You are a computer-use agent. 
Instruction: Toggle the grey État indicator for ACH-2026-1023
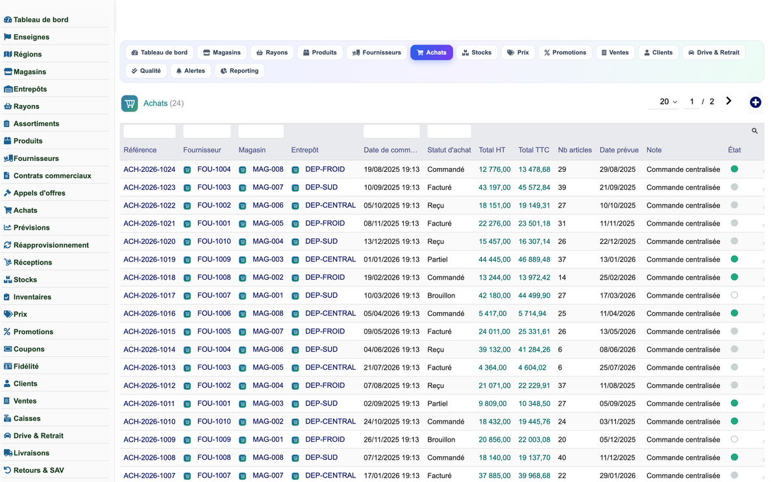[734, 187]
